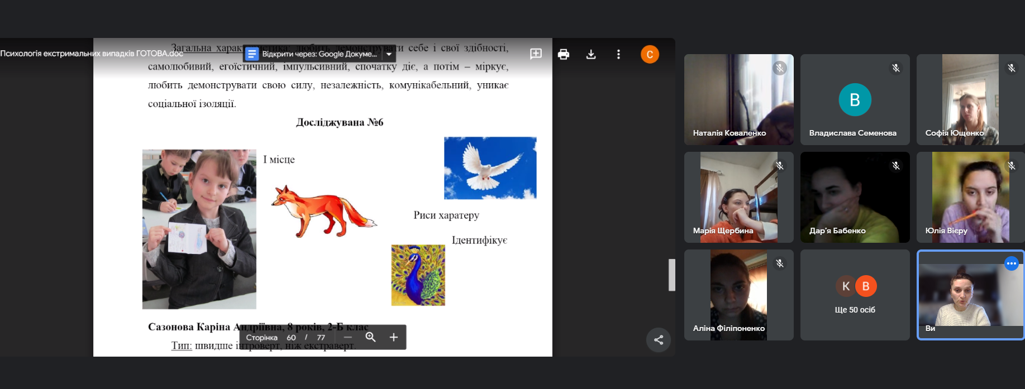Click the document viewer scrollbar thumb

pos(672,275)
